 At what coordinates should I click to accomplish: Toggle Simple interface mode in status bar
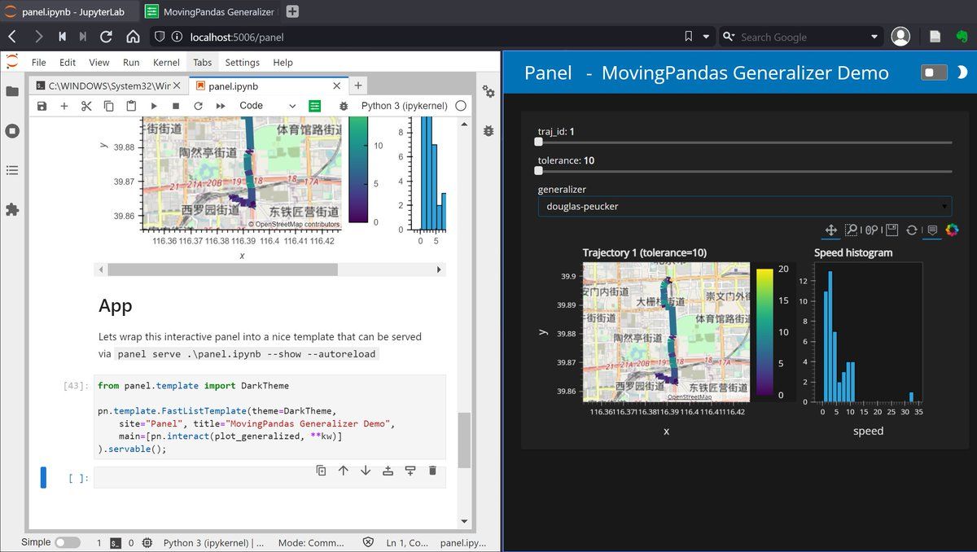click(68, 542)
